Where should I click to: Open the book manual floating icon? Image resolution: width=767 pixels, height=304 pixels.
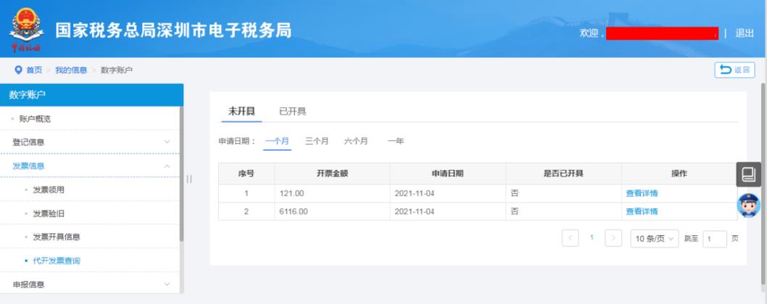tap(748, 174)
